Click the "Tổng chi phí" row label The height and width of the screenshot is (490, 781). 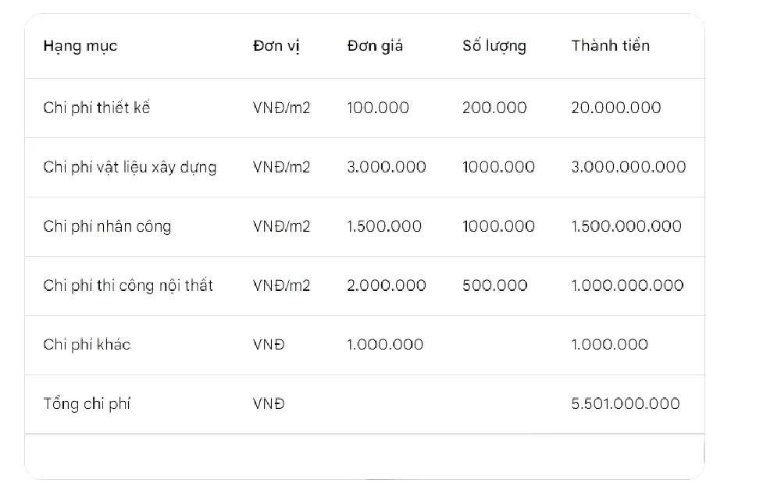(x=87, y=404)
